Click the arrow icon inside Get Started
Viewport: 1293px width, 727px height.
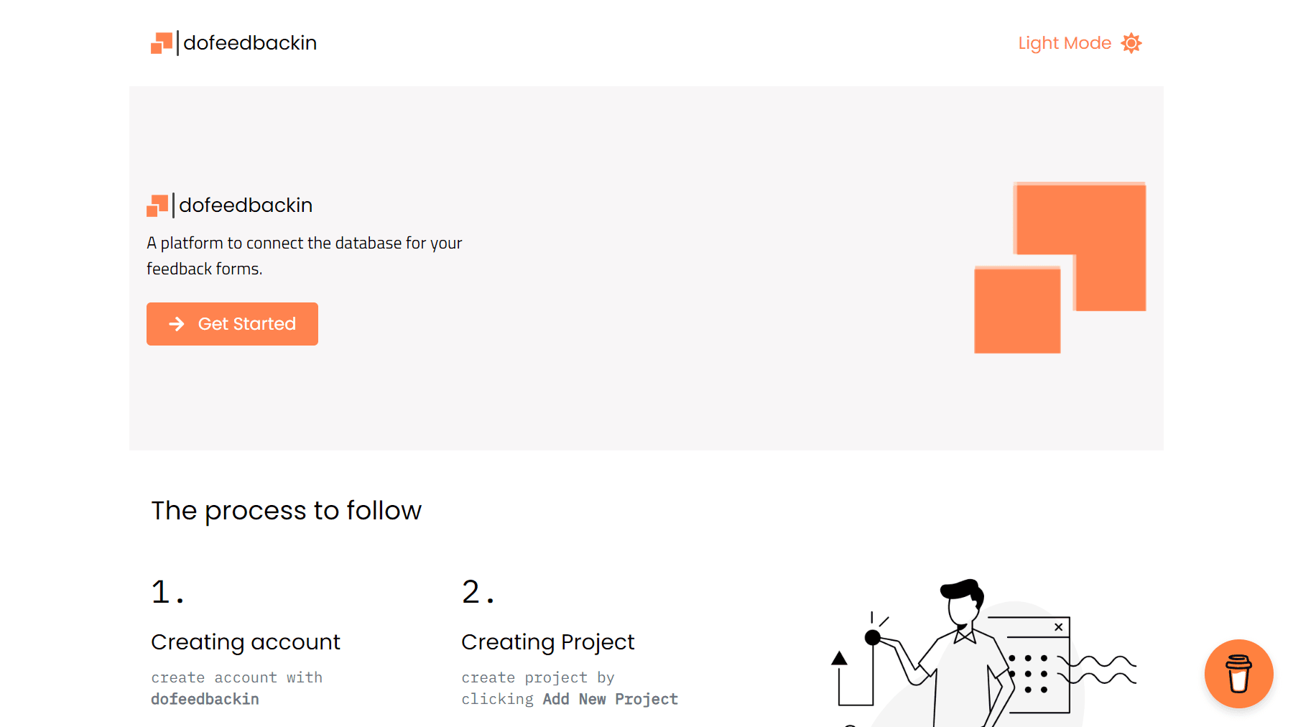177,324
